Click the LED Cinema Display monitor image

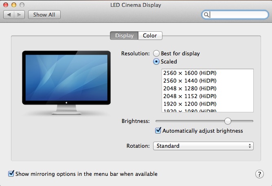click(x=66, y=83)
